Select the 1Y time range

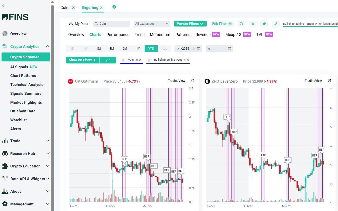pos(138,49)
